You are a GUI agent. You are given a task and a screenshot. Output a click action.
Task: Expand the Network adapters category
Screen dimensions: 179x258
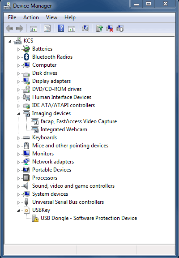18,162
